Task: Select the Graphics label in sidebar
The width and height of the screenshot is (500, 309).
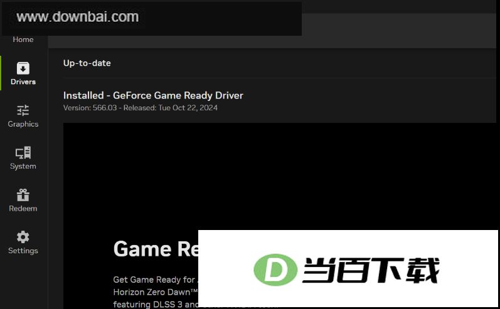Action: coord(23,124)
